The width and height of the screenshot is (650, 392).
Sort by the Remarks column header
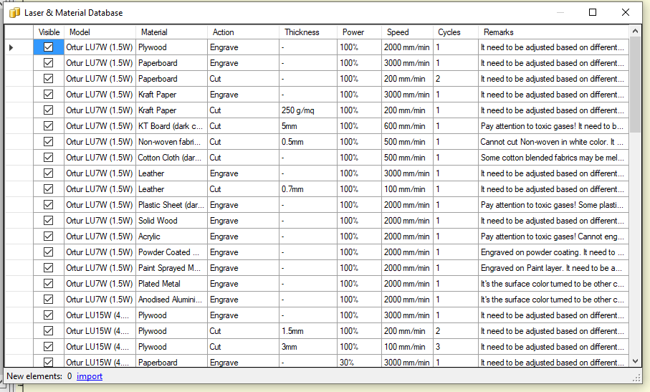(x=553, y=32)
